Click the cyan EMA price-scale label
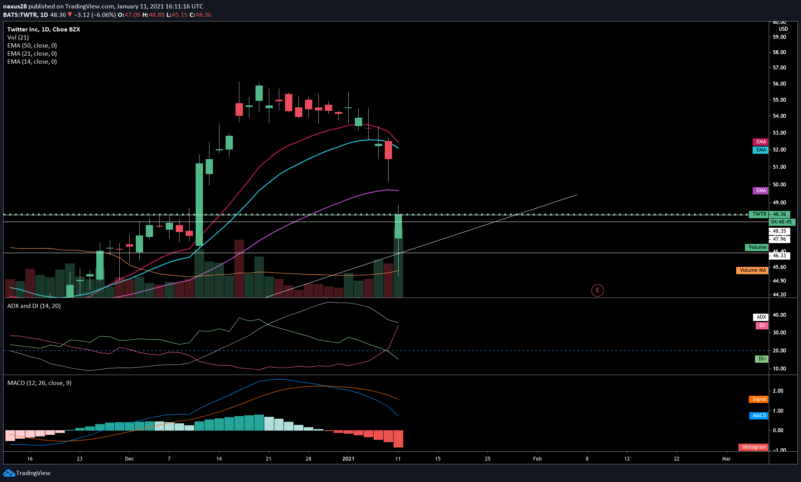 (x=760, y=150)
